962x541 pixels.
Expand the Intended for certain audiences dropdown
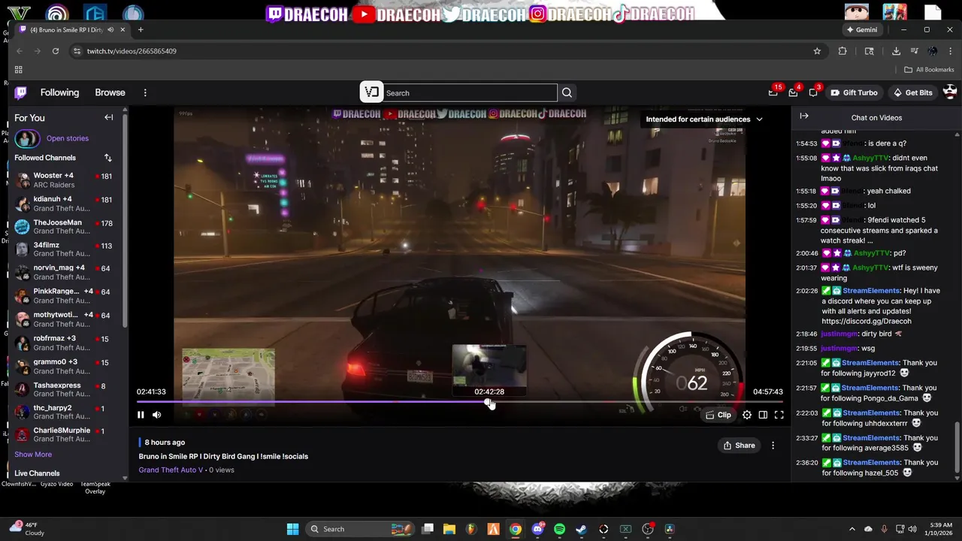tap(704, 119)
